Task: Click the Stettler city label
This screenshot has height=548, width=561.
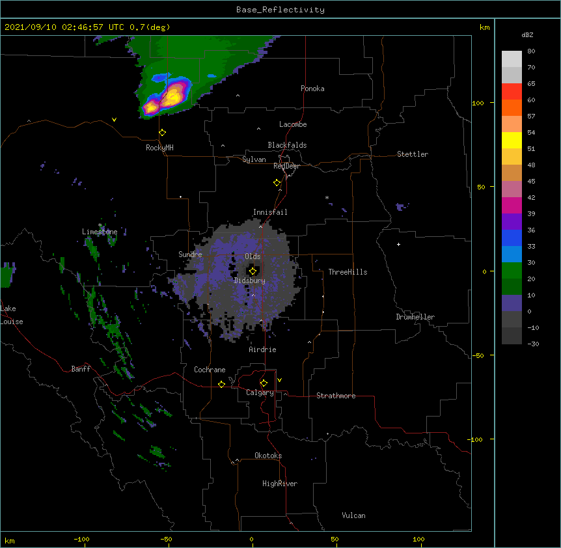Action: coord(413,154)
